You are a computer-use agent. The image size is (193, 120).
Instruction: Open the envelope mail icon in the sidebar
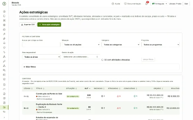tap(4, 75)
